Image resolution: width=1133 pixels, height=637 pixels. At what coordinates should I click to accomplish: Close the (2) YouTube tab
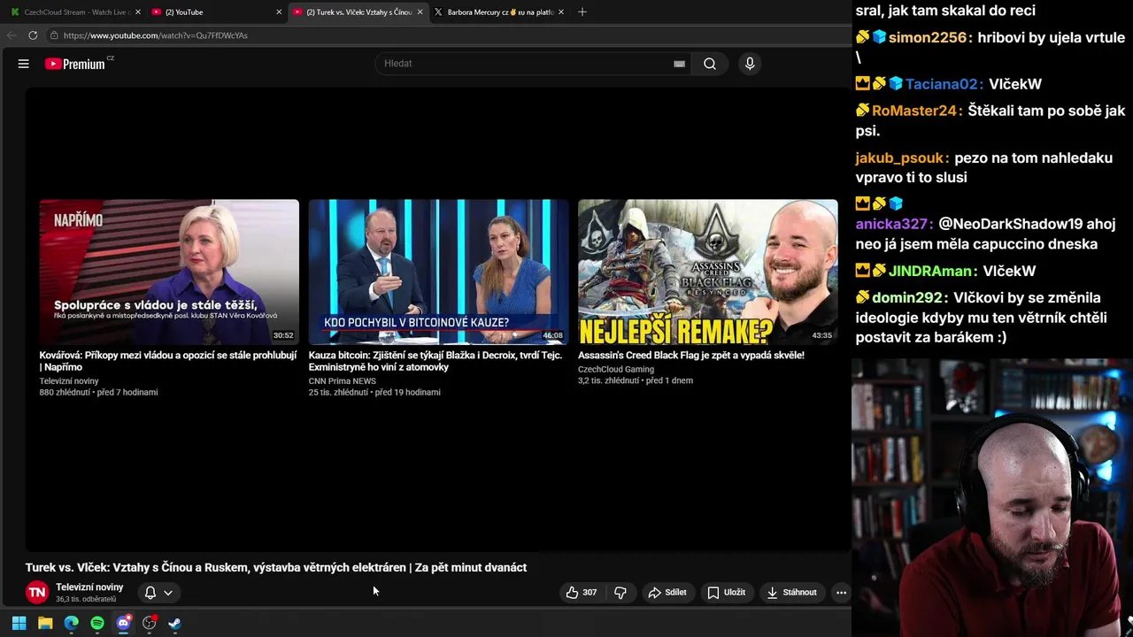(279, 12)
